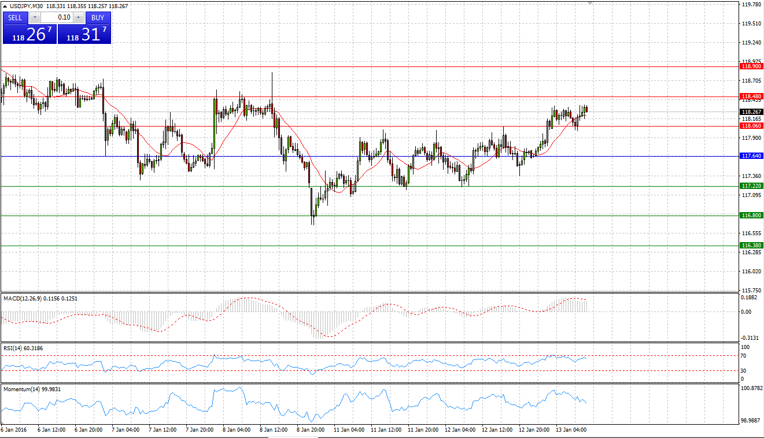
Task: Click the chart shift triangle marker at top
Action: click(x=590, y=3)
